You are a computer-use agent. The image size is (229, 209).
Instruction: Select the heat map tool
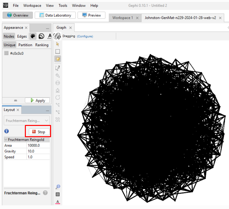58,119
